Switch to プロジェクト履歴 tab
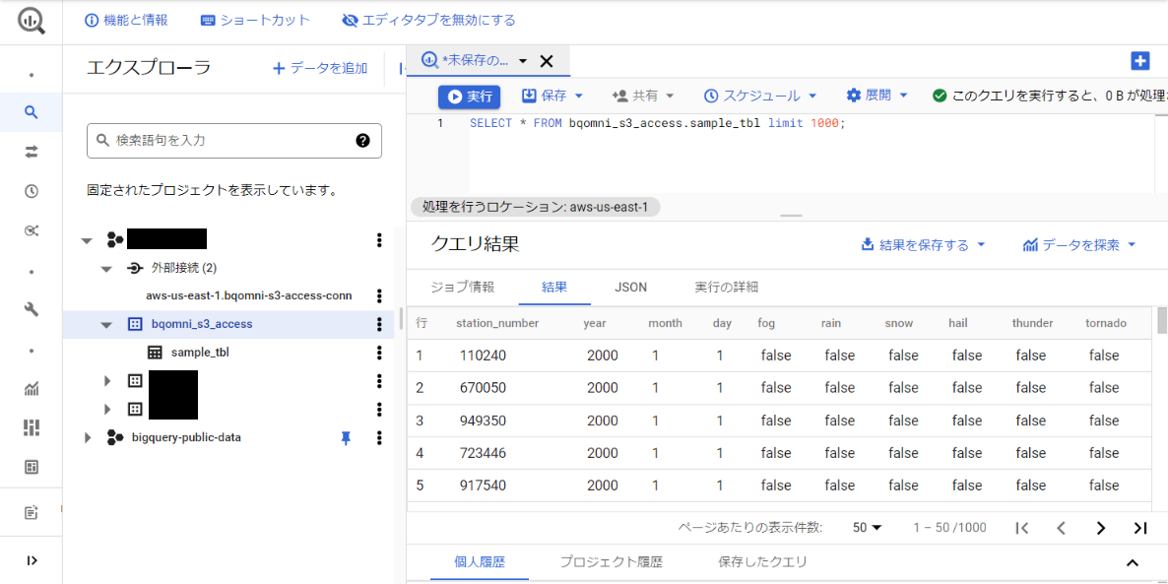 click(x=611, y=562)
